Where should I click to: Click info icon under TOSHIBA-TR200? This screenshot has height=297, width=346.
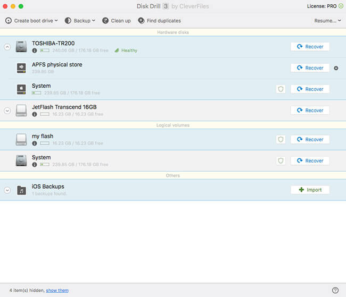(x=35, y=50)
